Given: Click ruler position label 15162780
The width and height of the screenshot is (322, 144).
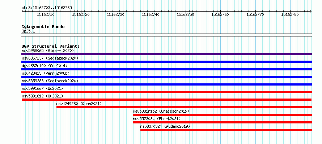Looking at the screenshot, I should [289, 14].
